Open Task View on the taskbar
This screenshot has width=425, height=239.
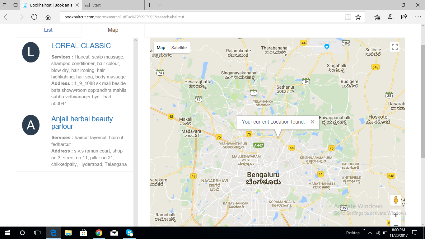click(37, 233)
